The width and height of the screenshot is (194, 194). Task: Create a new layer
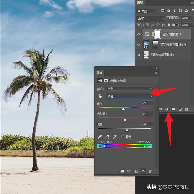click(180, 109)
